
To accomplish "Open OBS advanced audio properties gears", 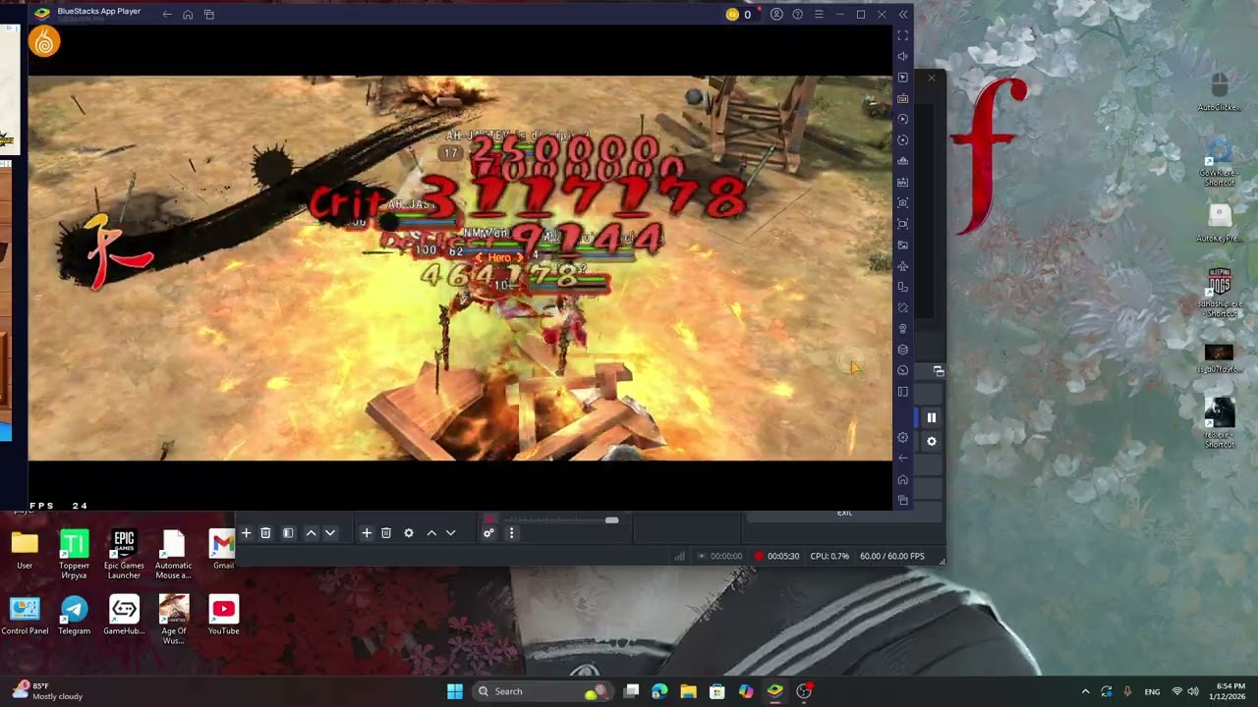I will (488, 533).
